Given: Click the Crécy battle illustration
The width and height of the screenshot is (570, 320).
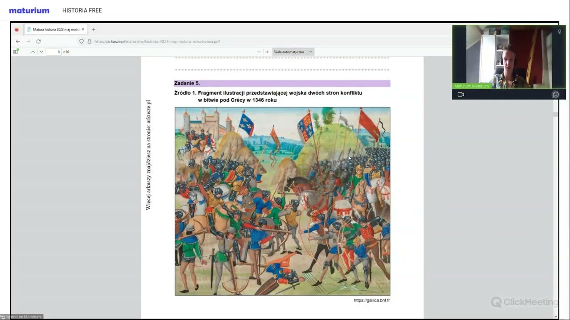Looking at the screenshot, I should (x=282, y=201).
